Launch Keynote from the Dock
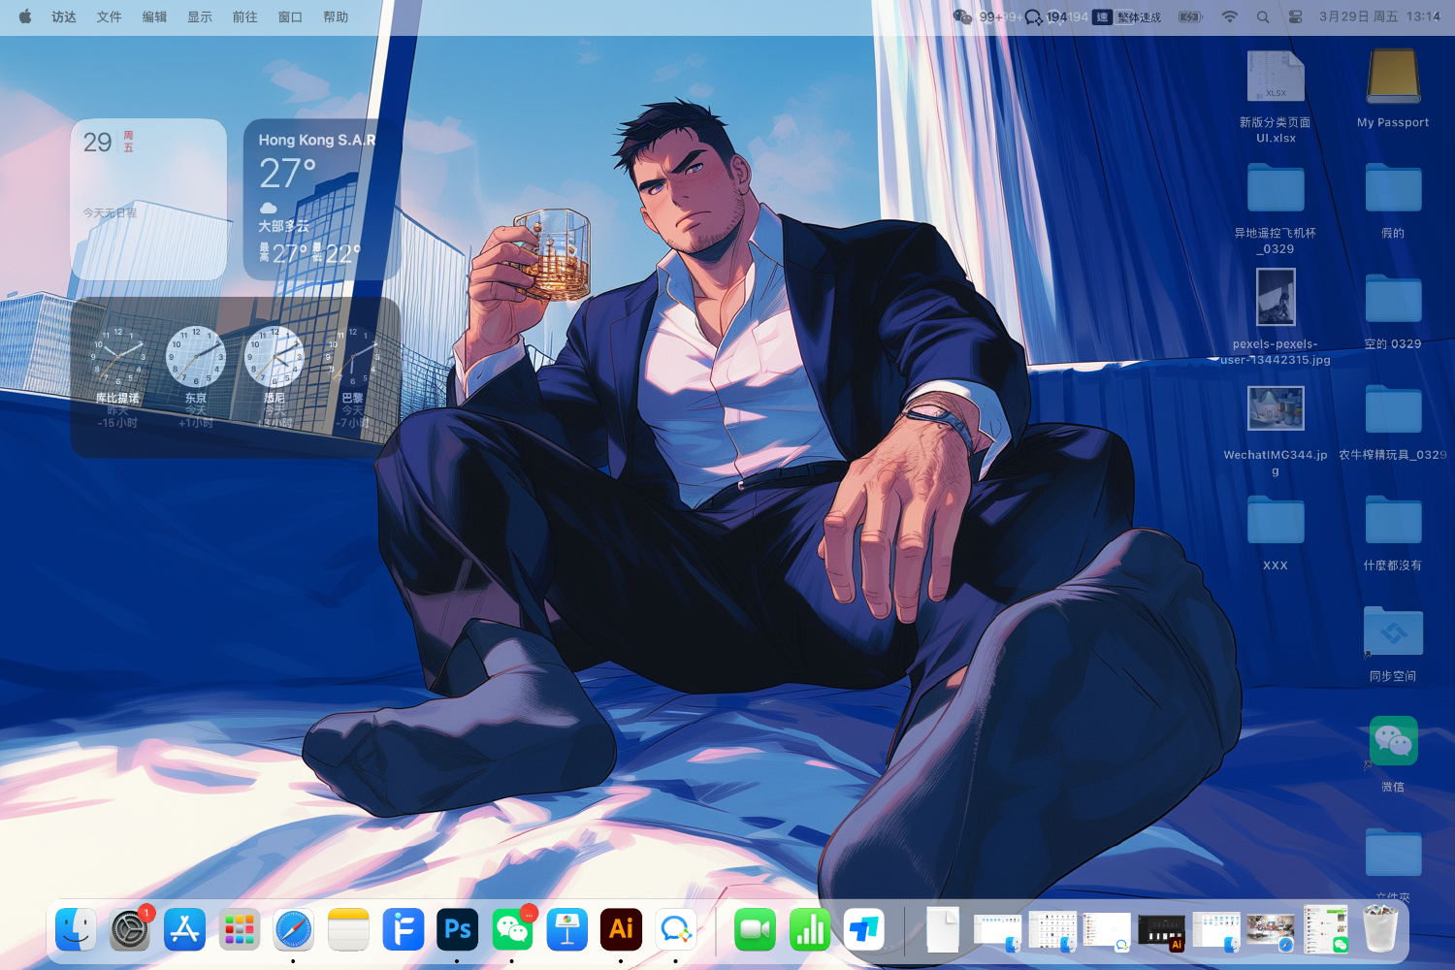The image size is (1455, 970). click(566, 929)
